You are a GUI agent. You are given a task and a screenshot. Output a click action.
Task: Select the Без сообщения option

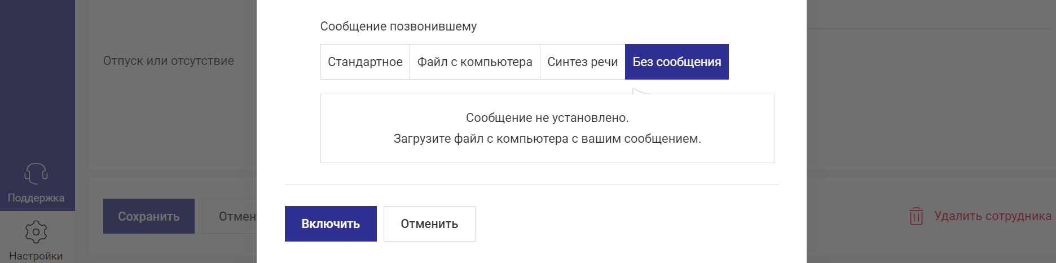(677, 62)
